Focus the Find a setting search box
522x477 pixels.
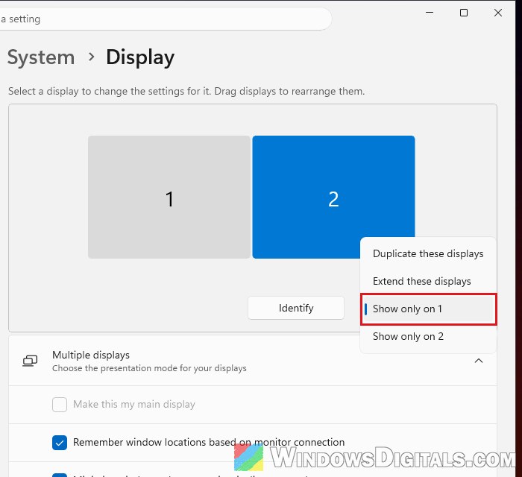coord(165,19)
